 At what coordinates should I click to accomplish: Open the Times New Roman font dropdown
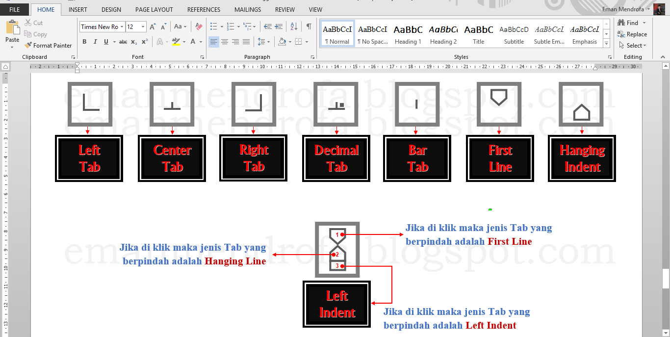(122, 27)
